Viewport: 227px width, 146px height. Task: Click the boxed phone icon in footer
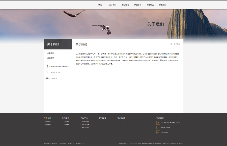coord(158,127)
